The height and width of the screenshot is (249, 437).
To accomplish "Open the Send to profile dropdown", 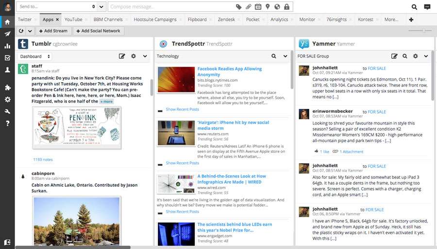I will (x=101, y=7).
